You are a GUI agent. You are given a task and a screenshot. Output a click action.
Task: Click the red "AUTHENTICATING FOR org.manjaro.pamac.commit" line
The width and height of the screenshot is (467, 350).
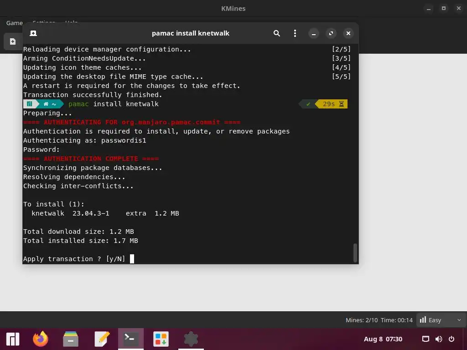click(x=132, y=122)
